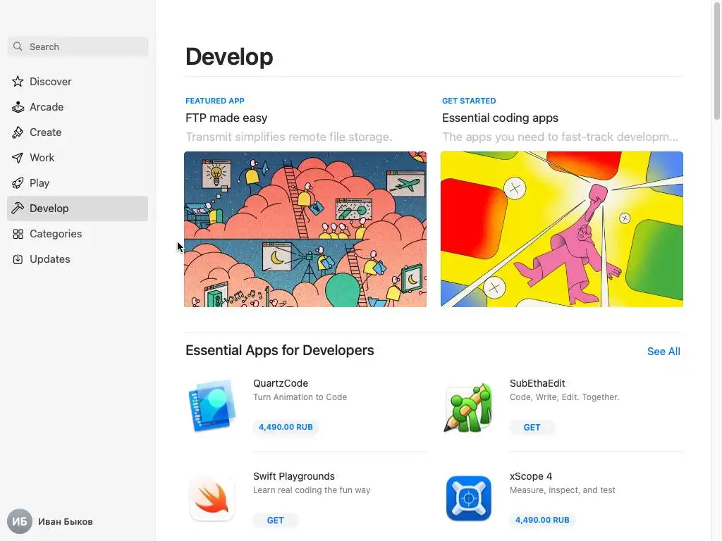Viewport: 722px width, 541px height.
Task: Click "Turn Animation to Code" subtitle
Action: point(300,397)
